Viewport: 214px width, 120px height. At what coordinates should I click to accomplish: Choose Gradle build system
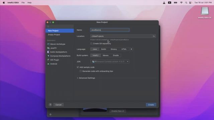tap(116, 55)
